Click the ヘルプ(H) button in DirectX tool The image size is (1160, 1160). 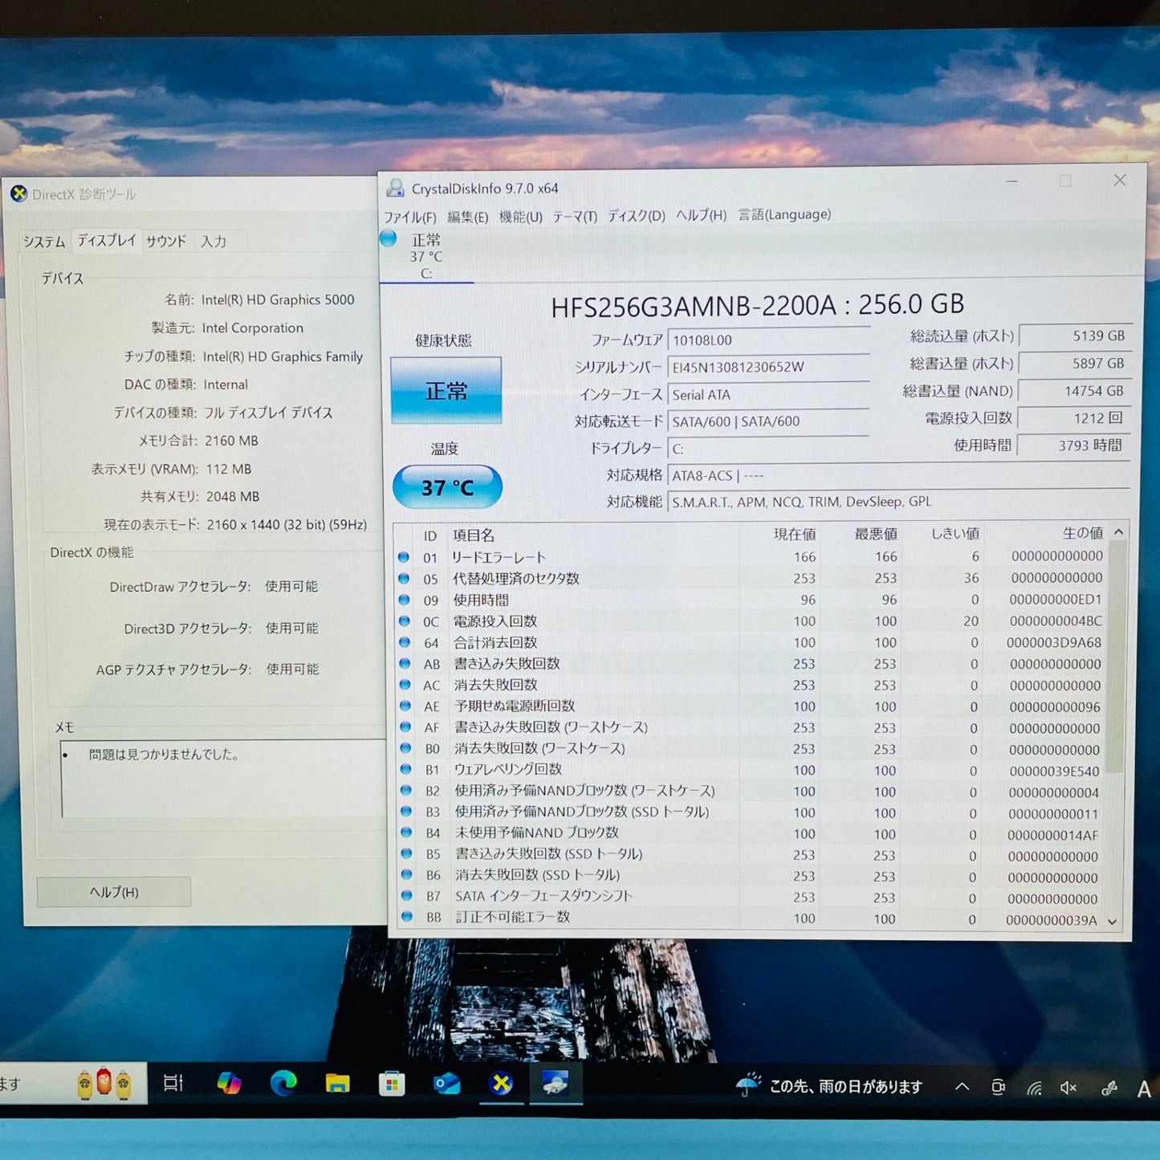[114, 892]
